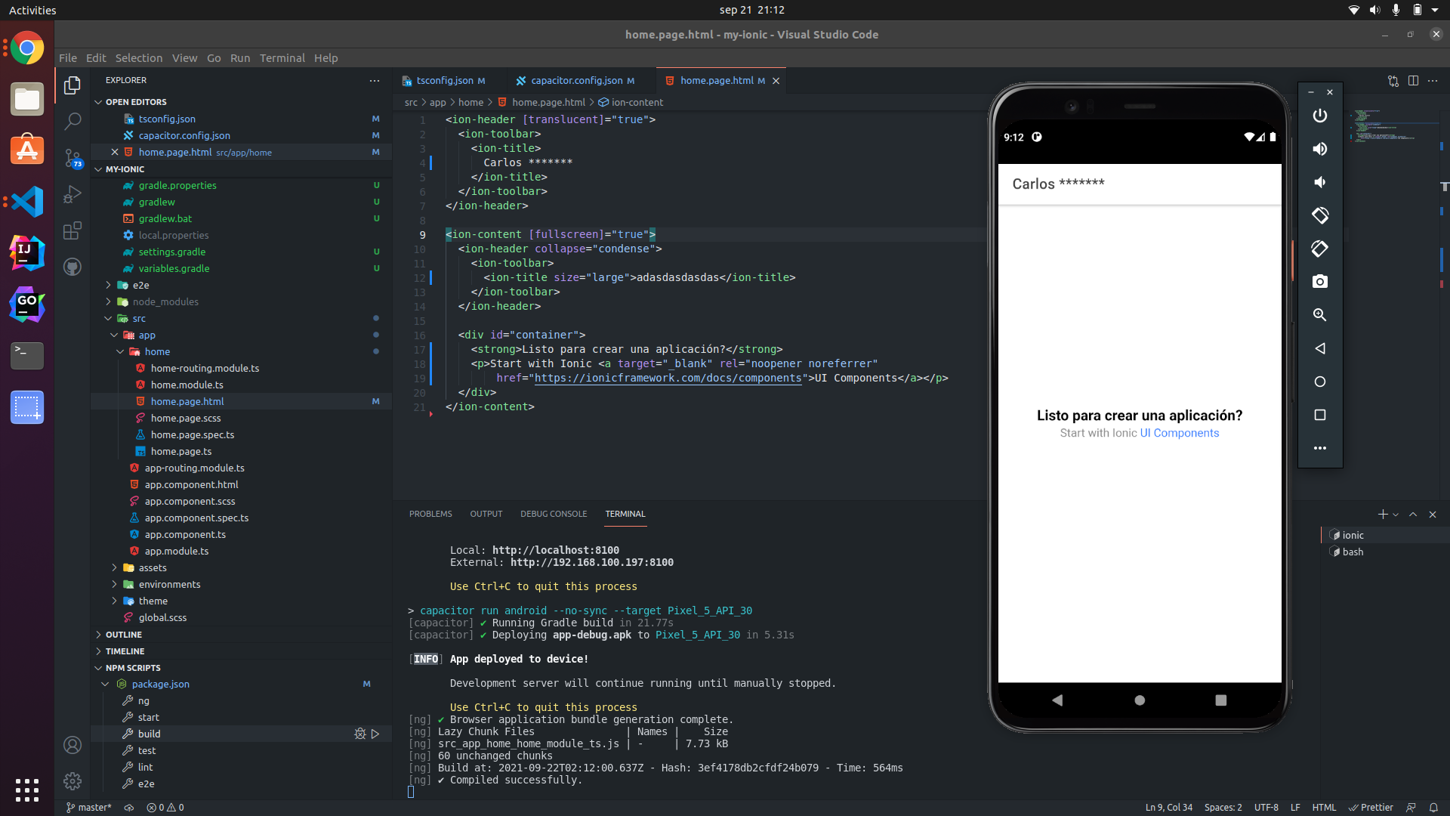Screen dimensions: 1450x816
Task: Open home.page.scss in file tree
Action: 242,418
